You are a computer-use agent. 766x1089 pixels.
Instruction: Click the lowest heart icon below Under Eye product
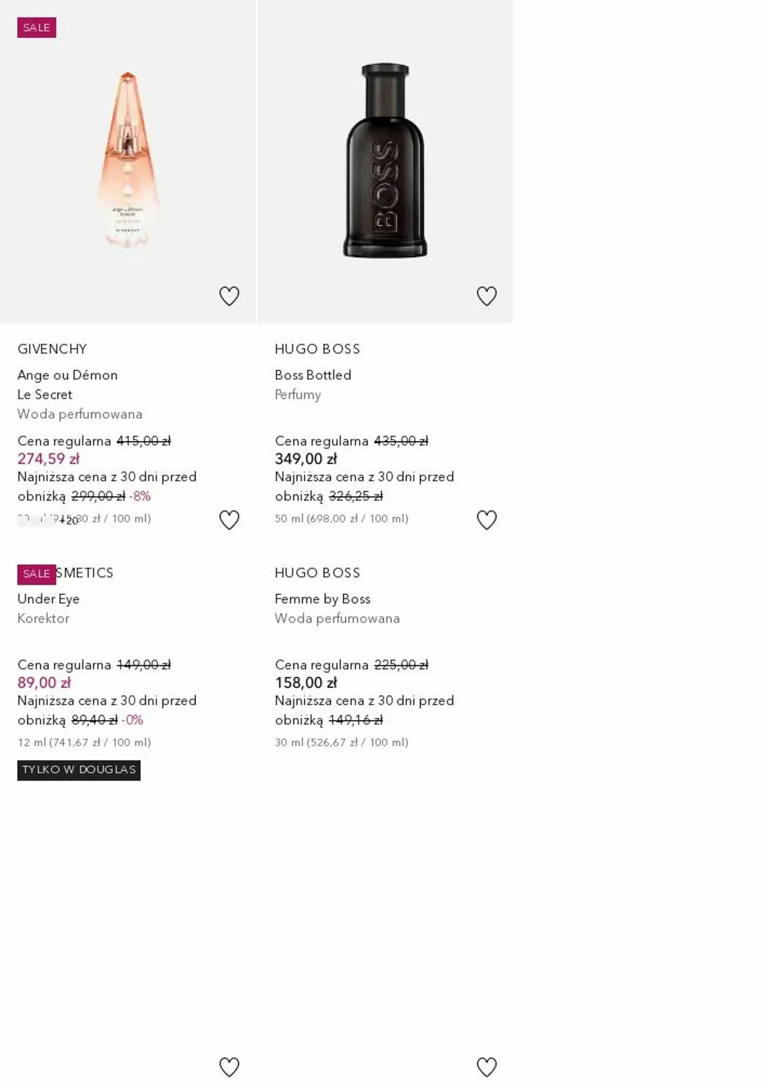pyautogui.click(x=229, y=1067)
